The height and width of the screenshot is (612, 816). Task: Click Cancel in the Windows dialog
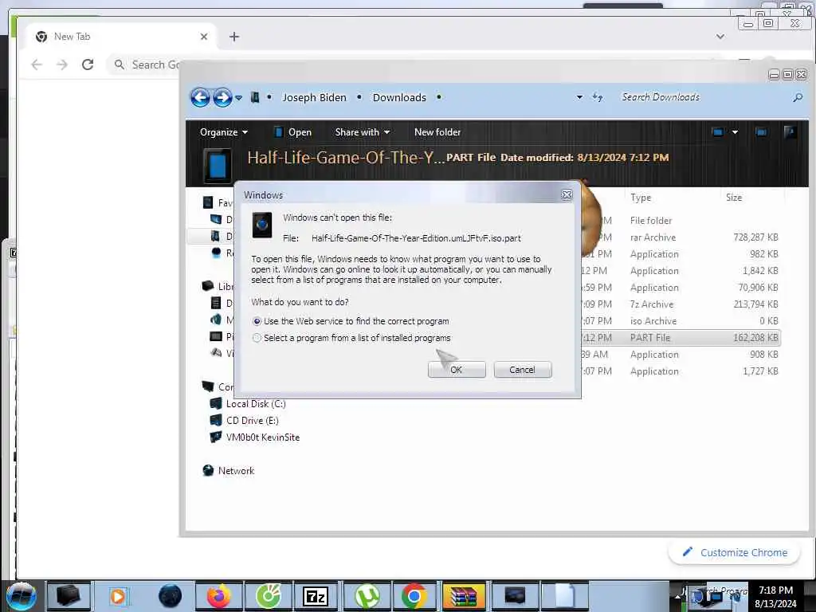click(x=523, y=370)
